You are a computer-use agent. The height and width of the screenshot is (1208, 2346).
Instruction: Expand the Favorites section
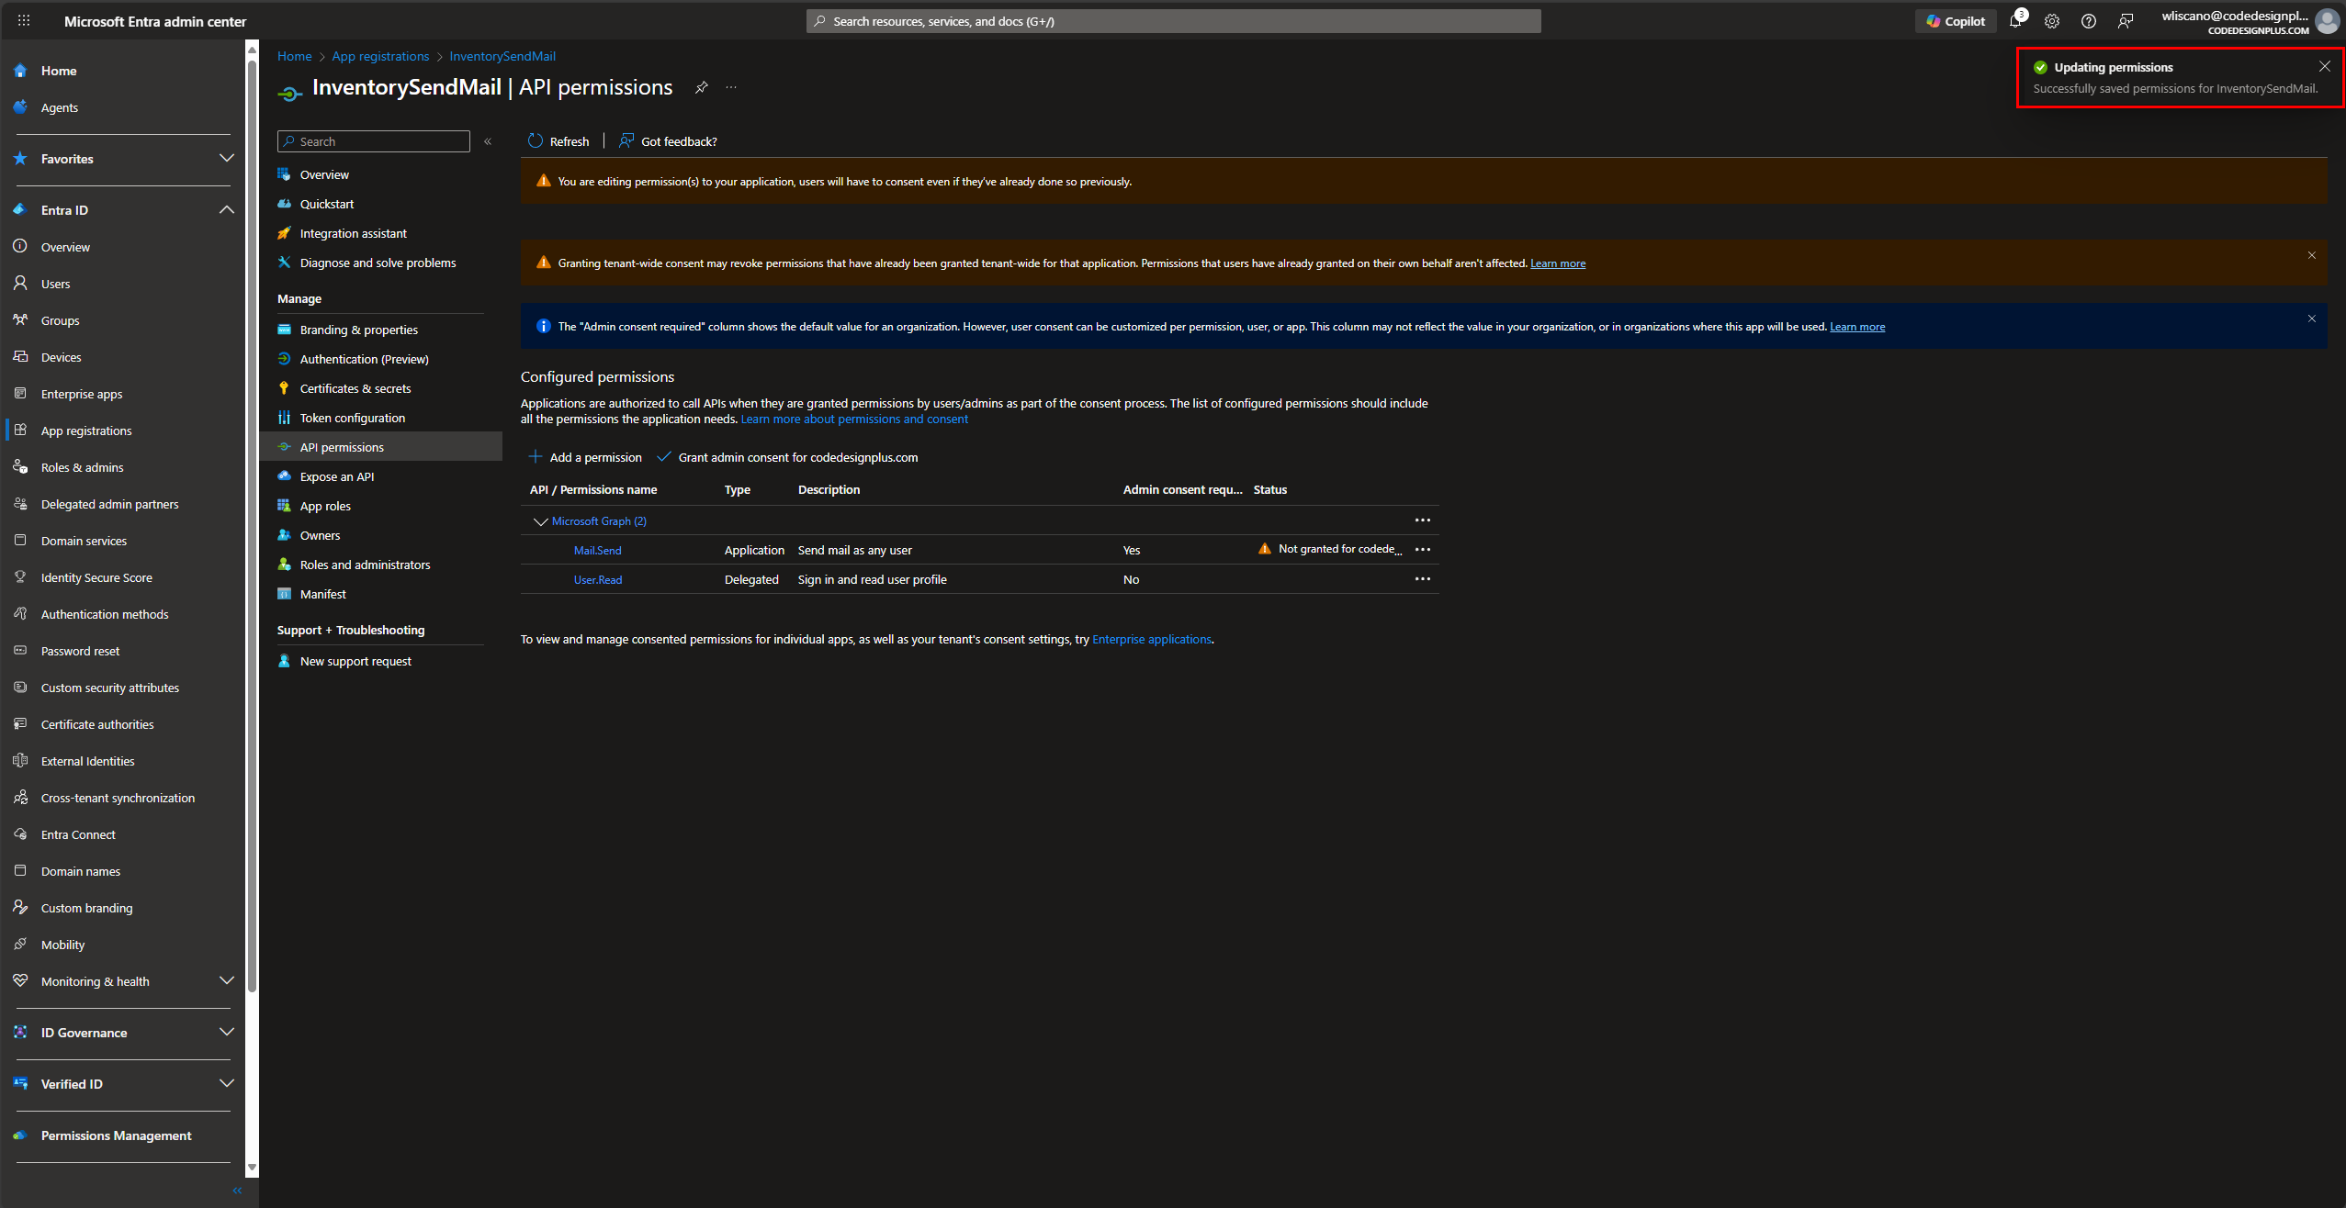(x=227, y=158)
